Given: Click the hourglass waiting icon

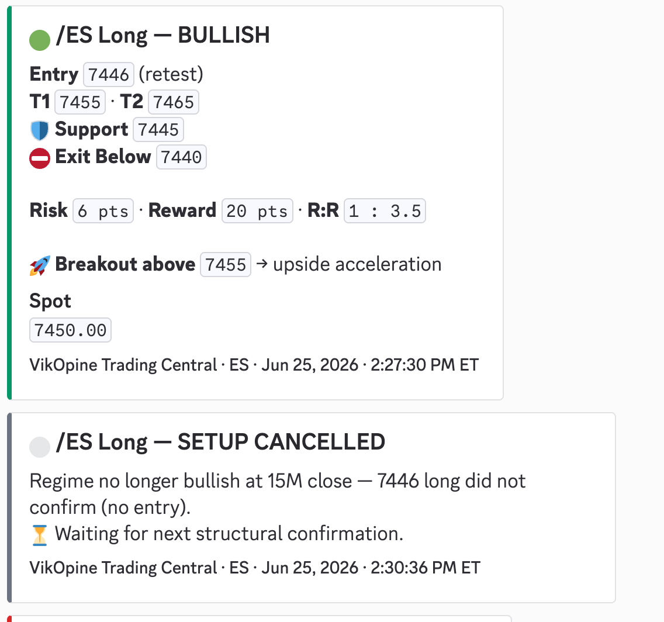Looking at the screenshot, I should [40, 535].
